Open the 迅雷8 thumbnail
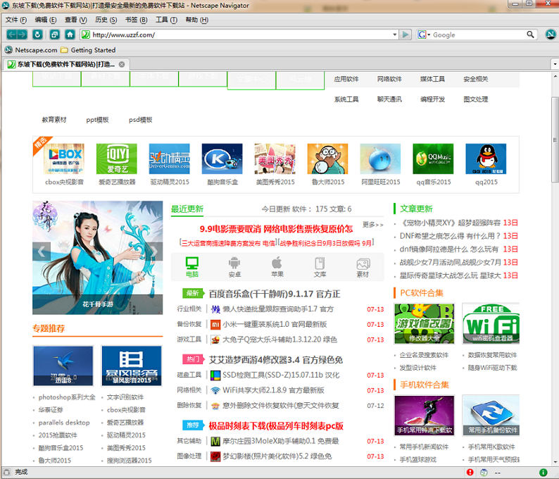Image resolution: width=559 pixels, height=479 pixels. tap(63, 366)
